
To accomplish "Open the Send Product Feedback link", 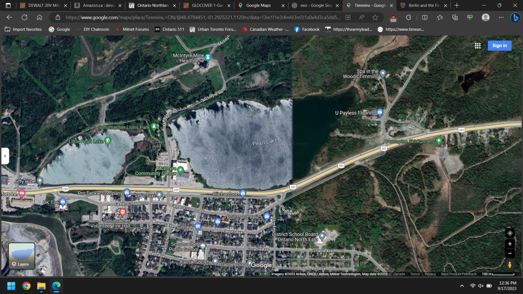I will (458, 274).
